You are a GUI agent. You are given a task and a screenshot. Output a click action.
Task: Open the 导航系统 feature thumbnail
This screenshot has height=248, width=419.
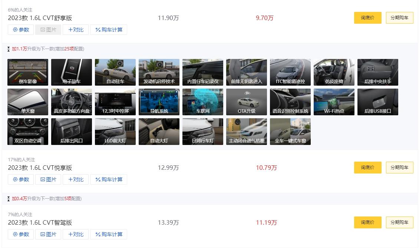click(159, 102)
